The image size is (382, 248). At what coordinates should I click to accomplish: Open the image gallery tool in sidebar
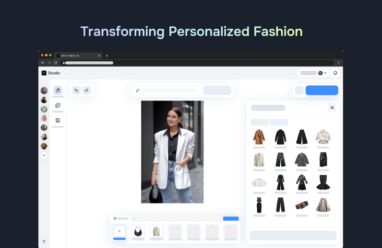58,105
